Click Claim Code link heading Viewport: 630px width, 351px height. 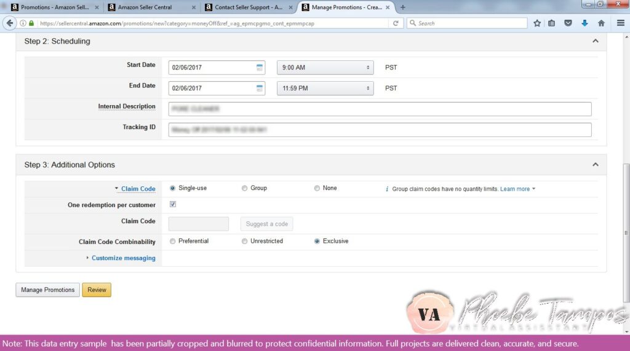[138, 189]
